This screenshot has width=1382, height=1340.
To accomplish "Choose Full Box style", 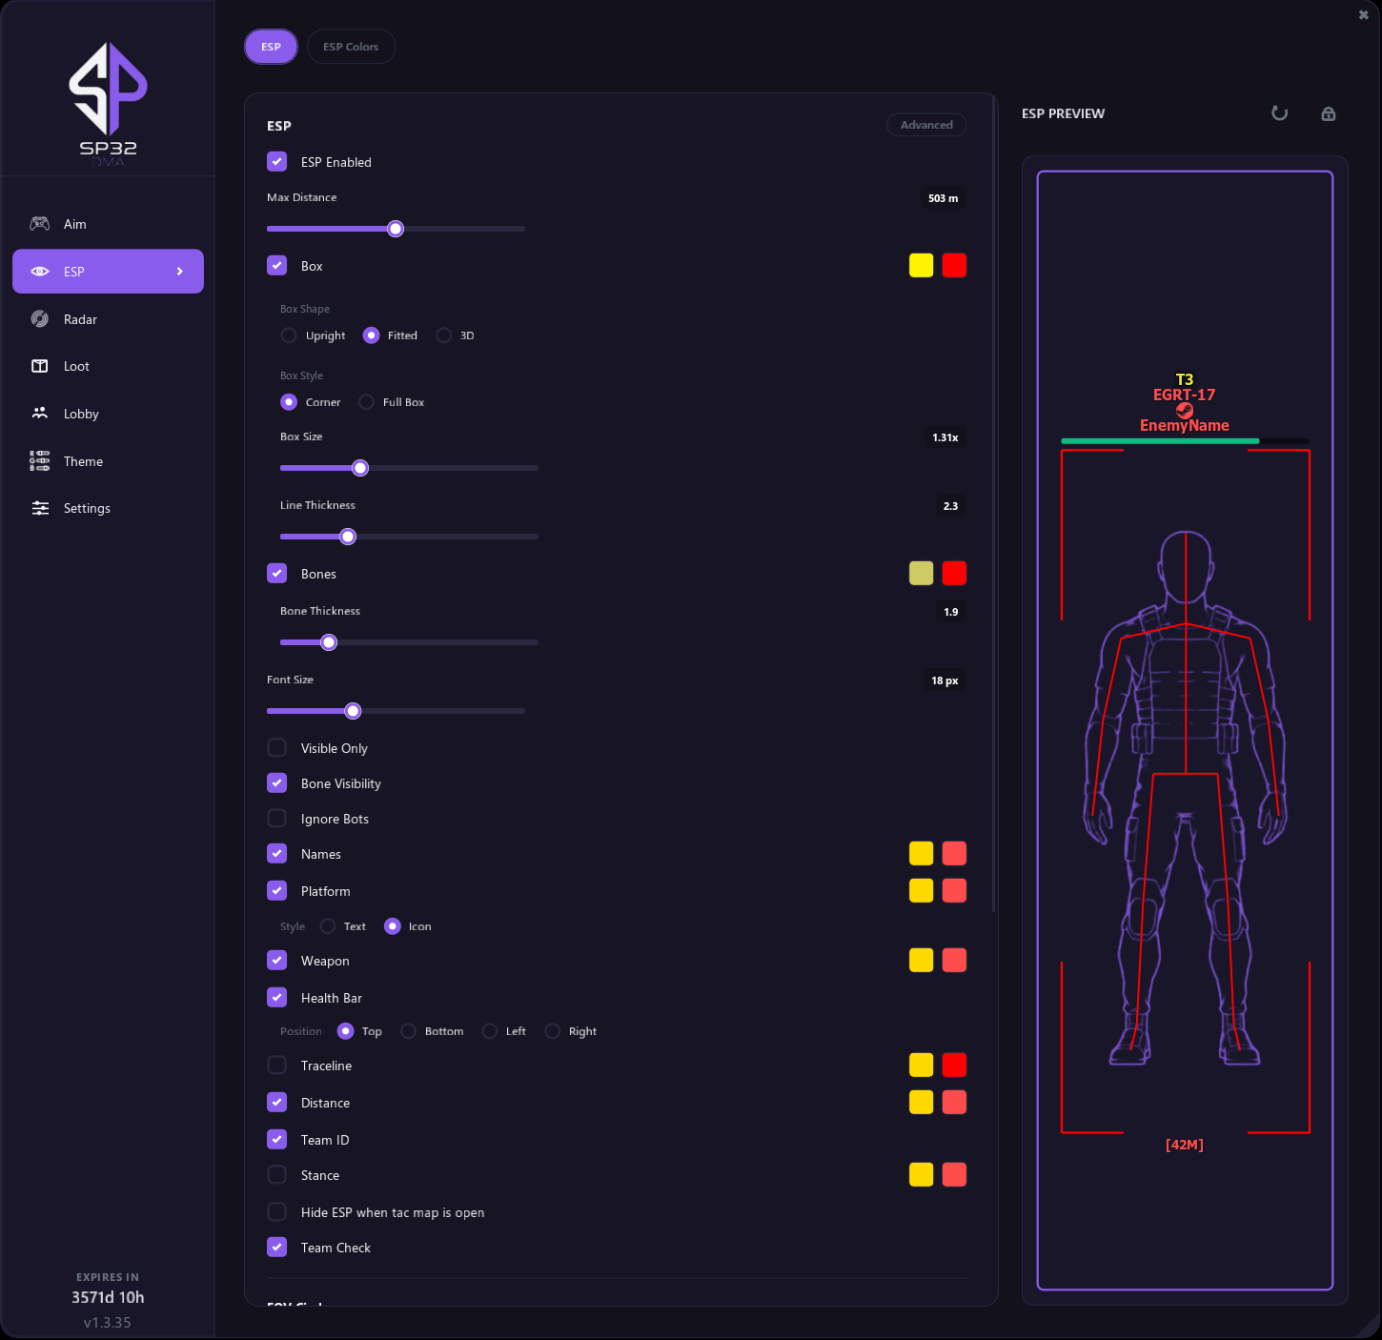I will click(366, 402).
